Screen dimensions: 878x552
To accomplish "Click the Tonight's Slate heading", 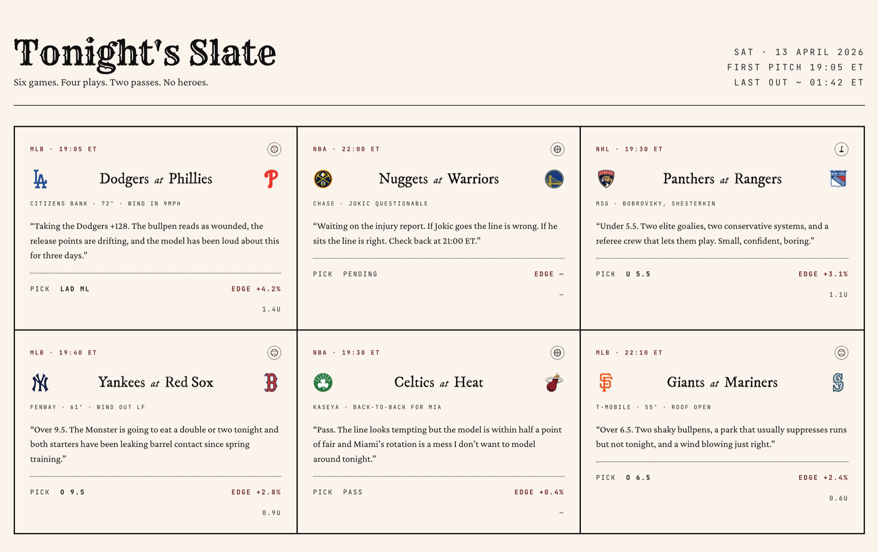I will pyautogui.click(x=145, y=53).
